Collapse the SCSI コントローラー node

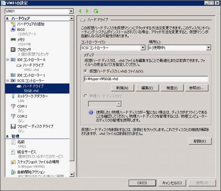point(8,81)
